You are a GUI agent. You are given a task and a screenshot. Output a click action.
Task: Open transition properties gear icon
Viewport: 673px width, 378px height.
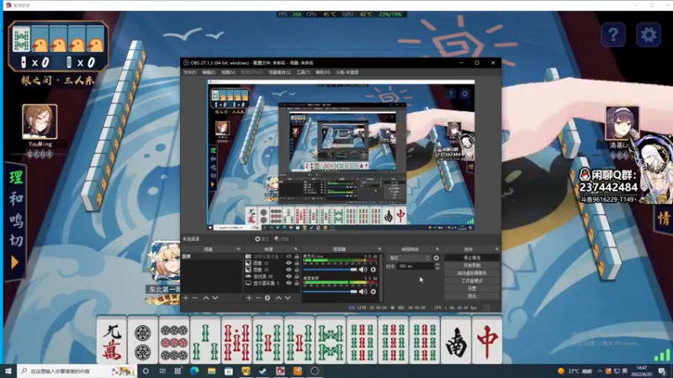click(x=437, y=258)
